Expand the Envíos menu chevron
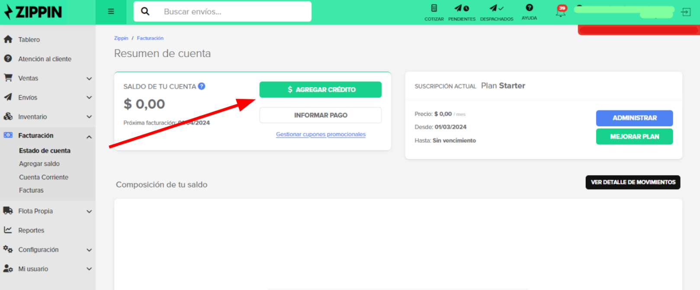This screenshot has height=290, width=700. click(x=89, y=97)
